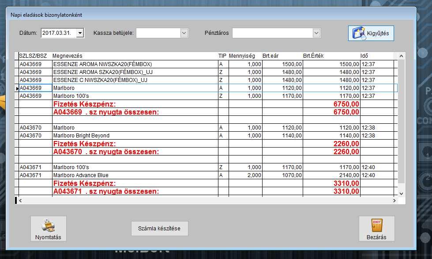The height and width of the screenshot is (259, 432).
Task: Click the vertical scrollbar down arrow
Action: (402, 193)
